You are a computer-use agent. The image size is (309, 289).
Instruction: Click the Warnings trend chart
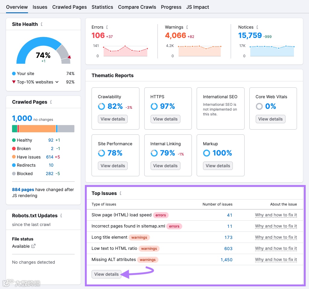pos(200,51)
